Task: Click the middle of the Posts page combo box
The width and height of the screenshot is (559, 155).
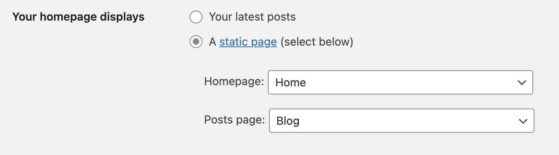Action: (402, 121)
